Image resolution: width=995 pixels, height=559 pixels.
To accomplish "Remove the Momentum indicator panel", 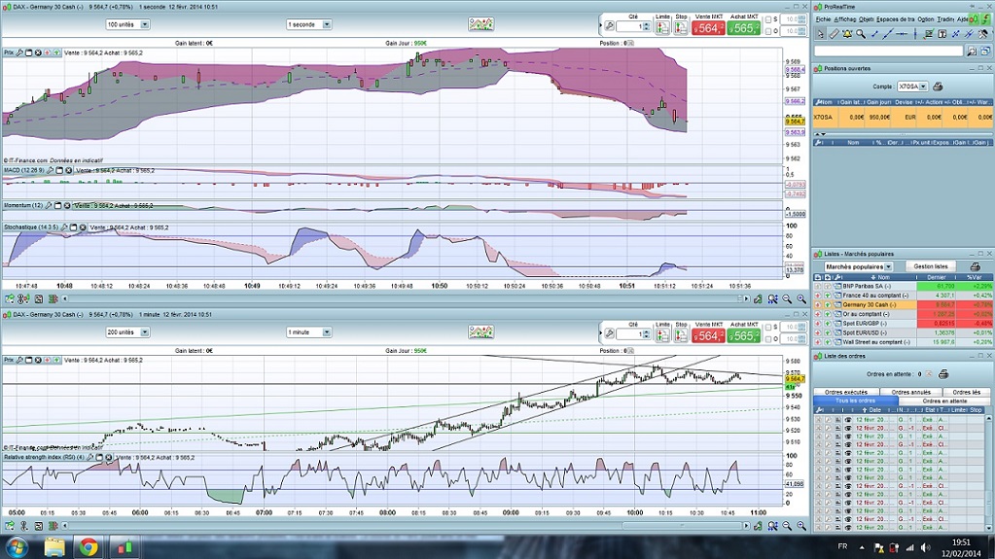I will click(x=67, y=205).
